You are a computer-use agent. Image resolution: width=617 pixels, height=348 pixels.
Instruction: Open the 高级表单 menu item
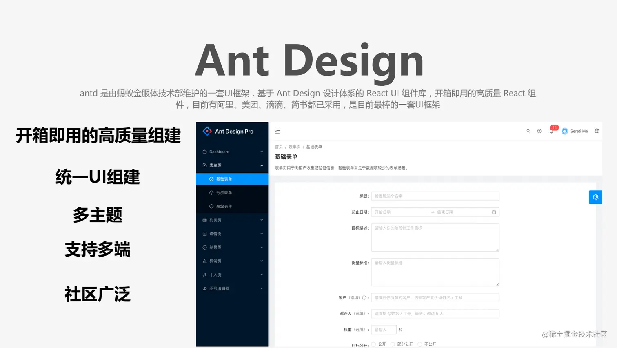click(232, 206)
